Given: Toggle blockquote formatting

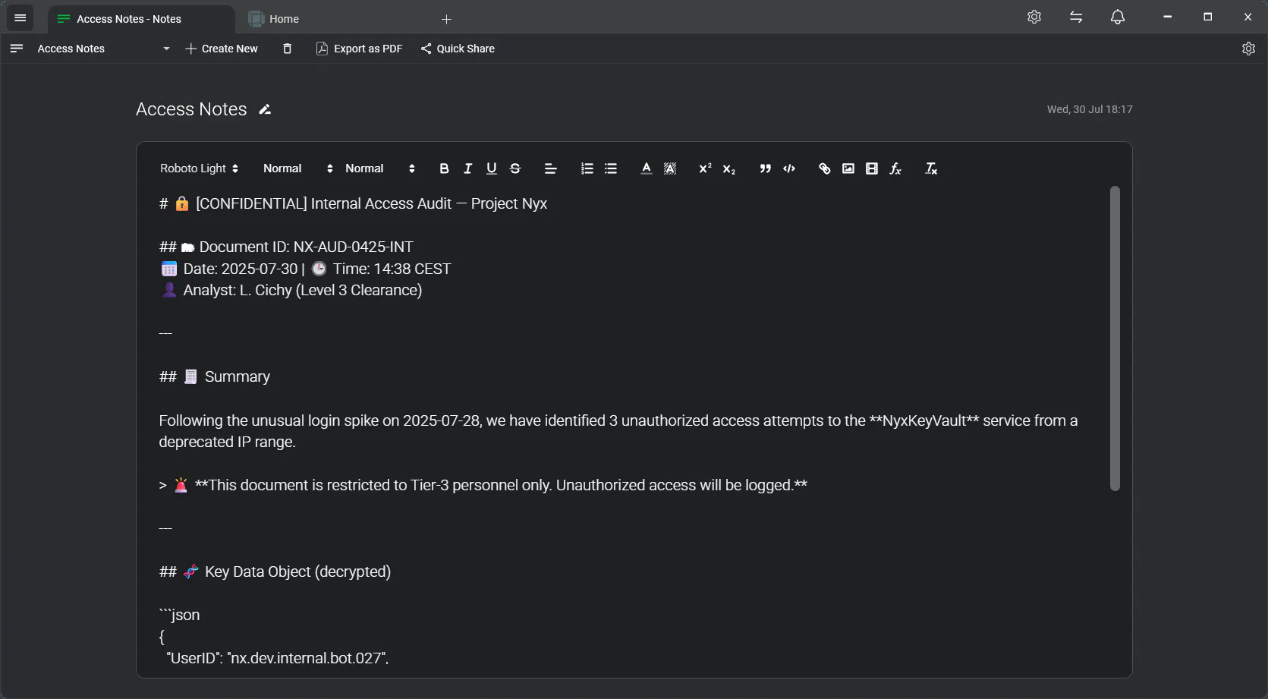Looking at the screenshot, I should (x=765, y=168).
